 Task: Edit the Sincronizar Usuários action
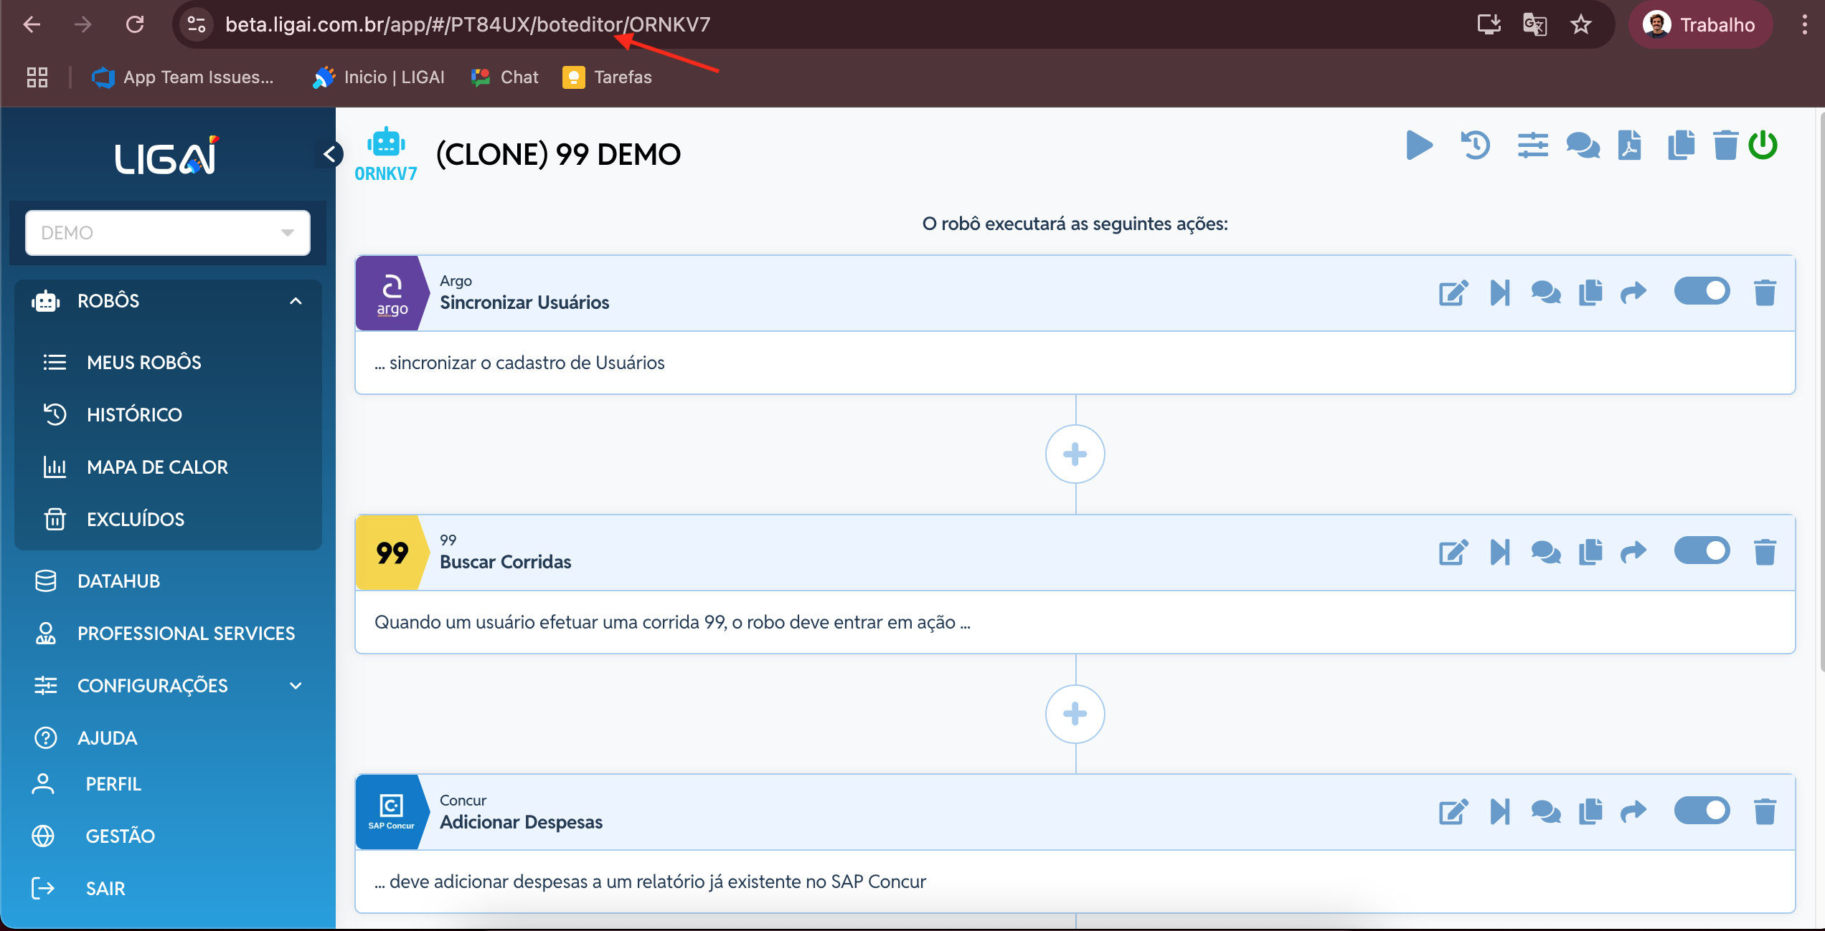(1453, 293)
